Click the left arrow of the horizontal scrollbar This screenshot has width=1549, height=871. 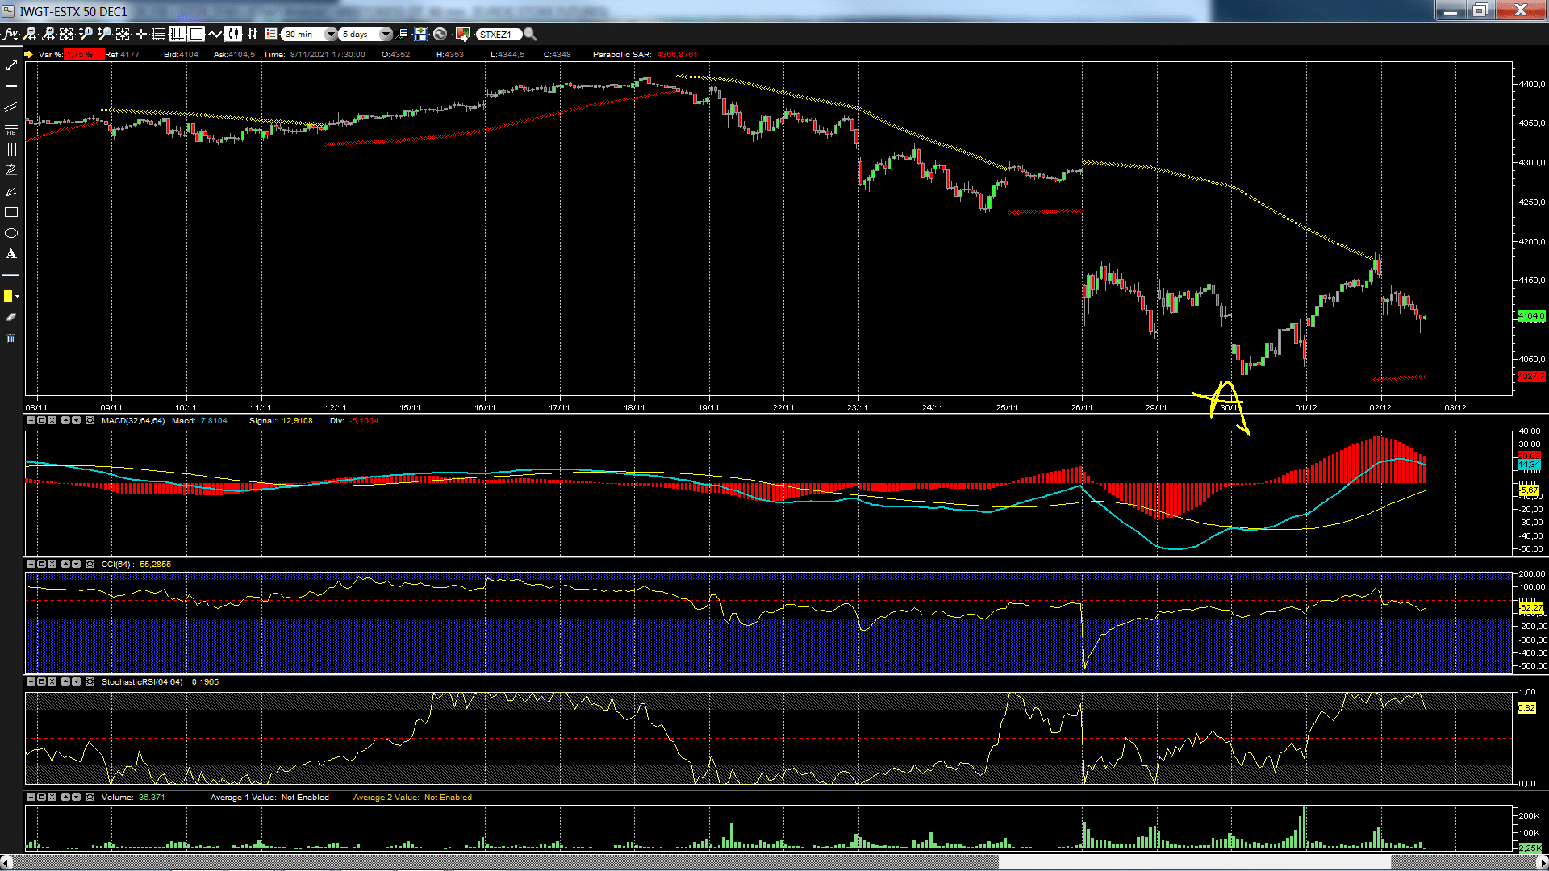click(6, 862)
